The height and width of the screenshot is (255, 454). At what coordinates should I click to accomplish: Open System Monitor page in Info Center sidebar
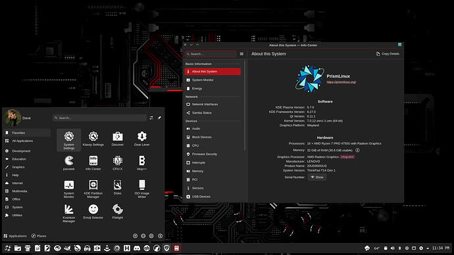pos(213,80)
